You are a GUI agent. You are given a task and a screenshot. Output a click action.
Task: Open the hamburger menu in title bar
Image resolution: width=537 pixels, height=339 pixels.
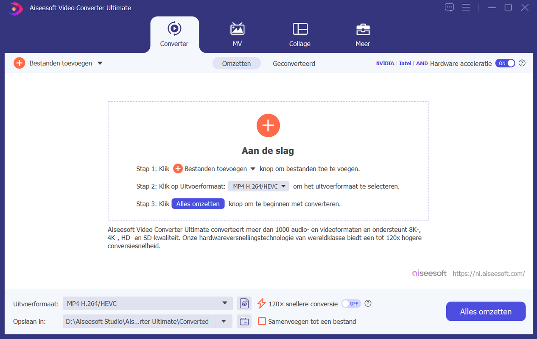click(466, 8)
